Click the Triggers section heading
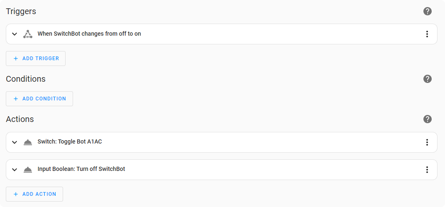The width and height of the screenshot is (445, 207). (x=21, y=11)
